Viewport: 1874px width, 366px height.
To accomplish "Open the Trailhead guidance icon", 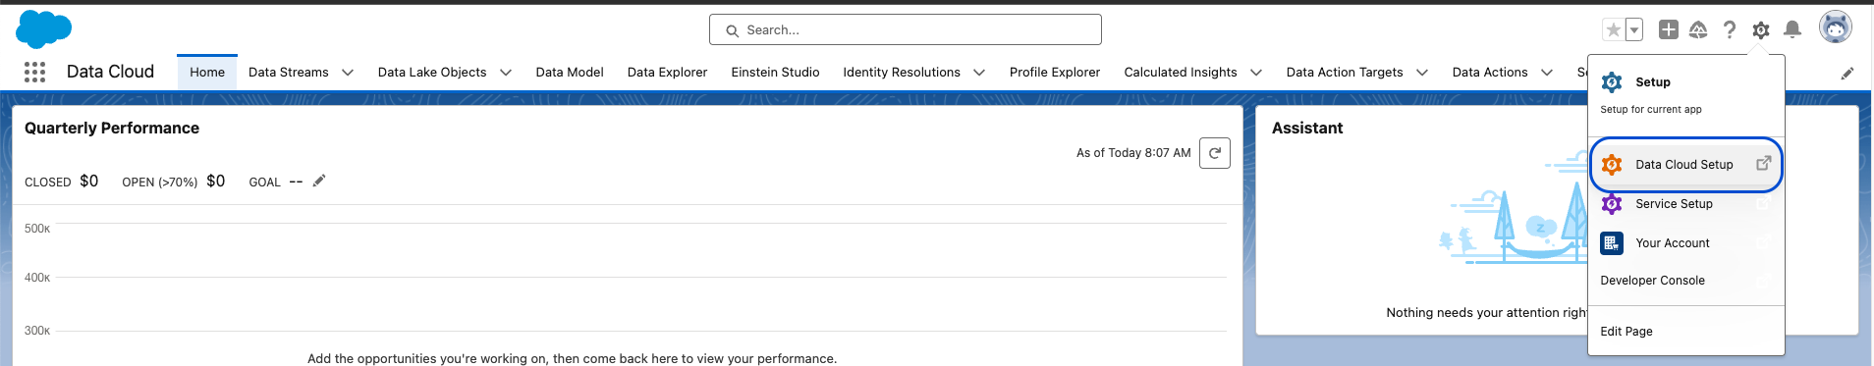I will [x=1698, y=30].
